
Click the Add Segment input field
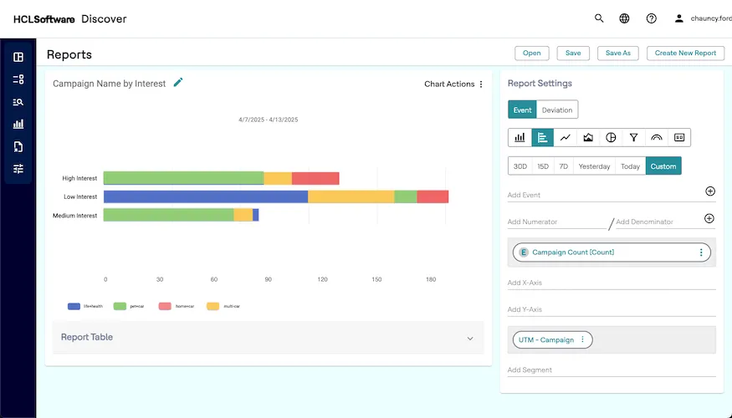pos(611,370)
